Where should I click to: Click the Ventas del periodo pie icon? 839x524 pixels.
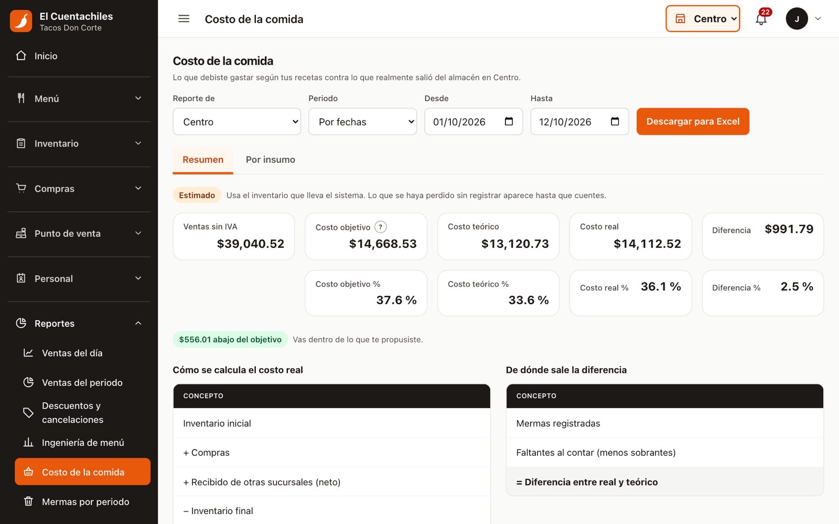pyautogui.click(x=28, y=382)
